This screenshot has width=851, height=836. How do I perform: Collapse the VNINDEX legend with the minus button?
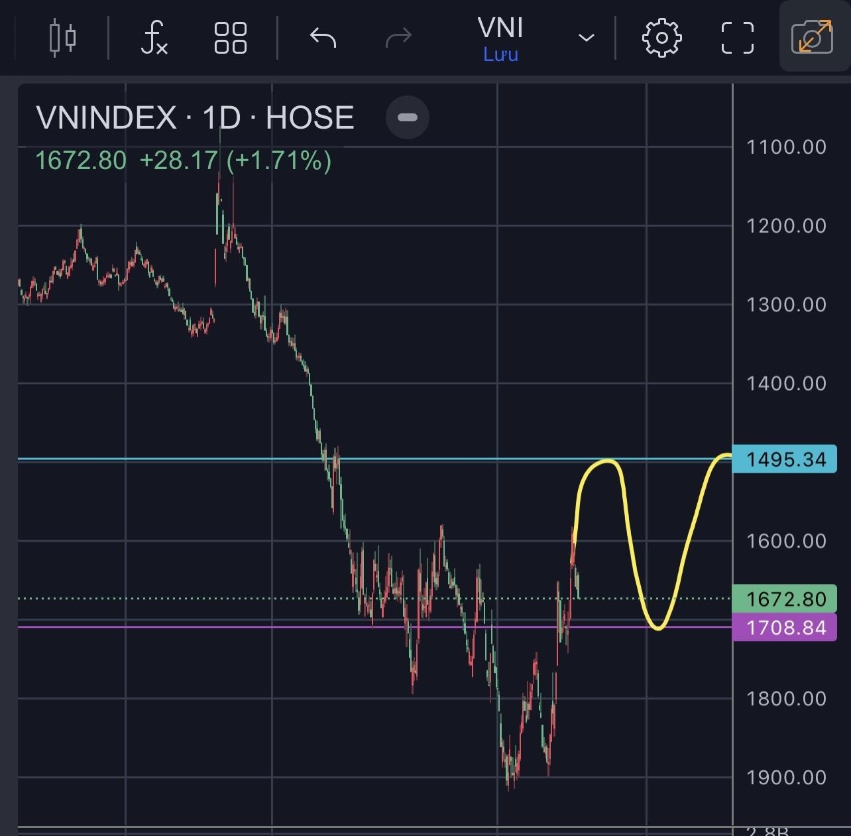(x=407, y=117)
